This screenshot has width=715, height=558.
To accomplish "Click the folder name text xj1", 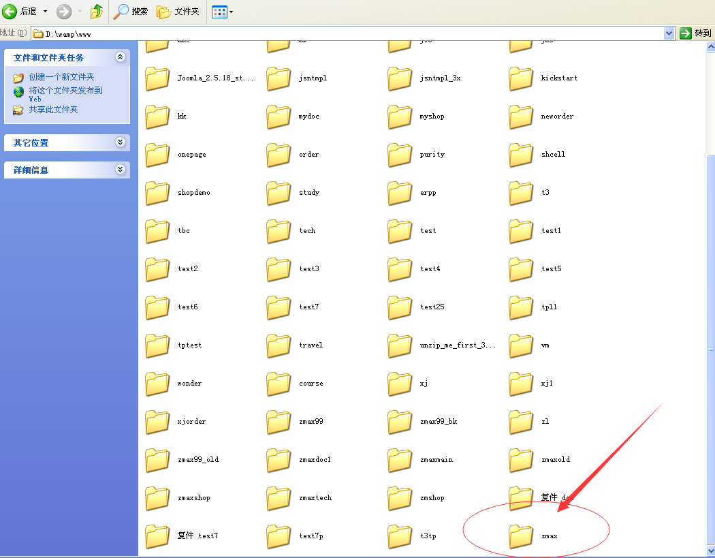I will (547, 384).
